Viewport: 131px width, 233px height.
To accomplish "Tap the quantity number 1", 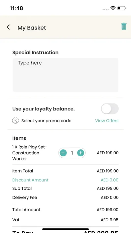I will [x=72, y=153].
